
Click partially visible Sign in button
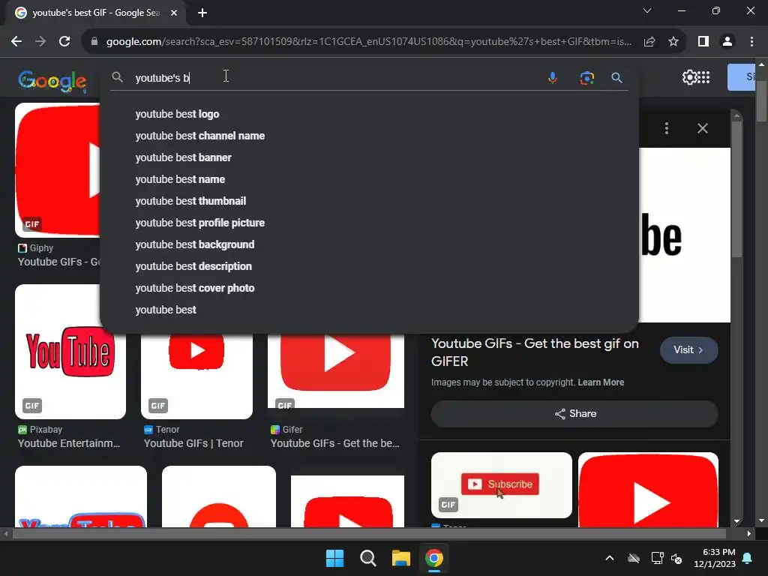(742, 77)
